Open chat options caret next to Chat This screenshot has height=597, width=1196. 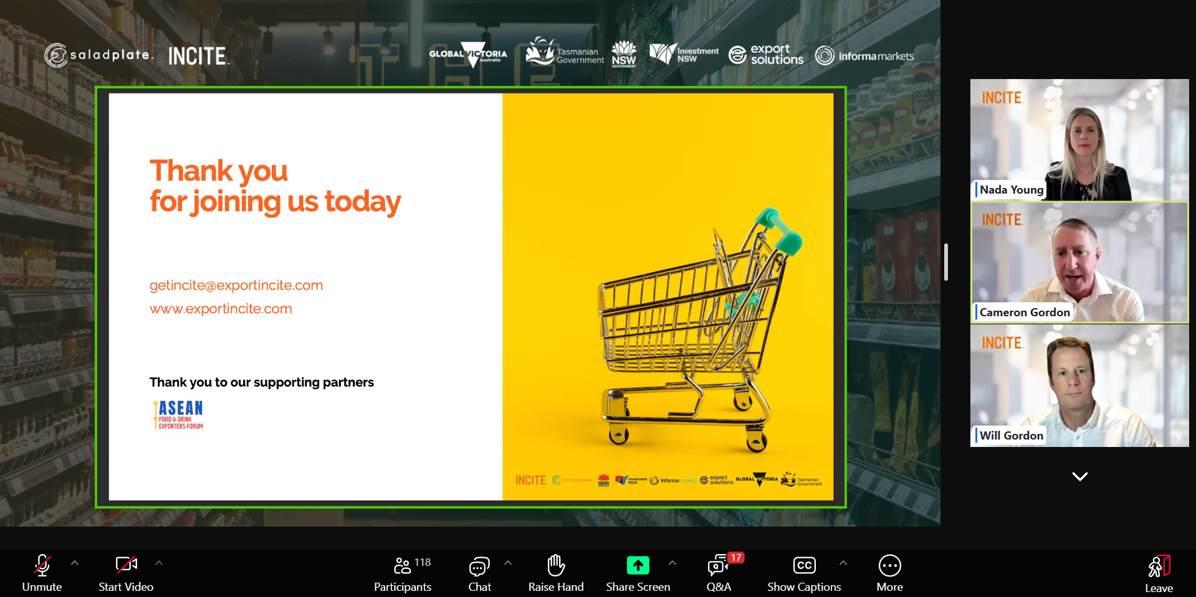point(508,563)
